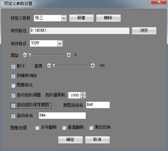Increase 色阶值限制 with the up arrow
Image resolution: width=168 pixels, height=151 pixels.
point(83,94)
